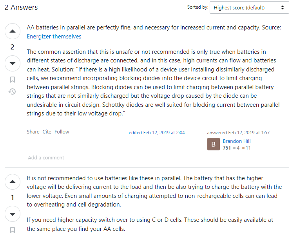This screenshot has width=290, height=234.
Task: Follow the first answer
Action: [x=62, y=132]
